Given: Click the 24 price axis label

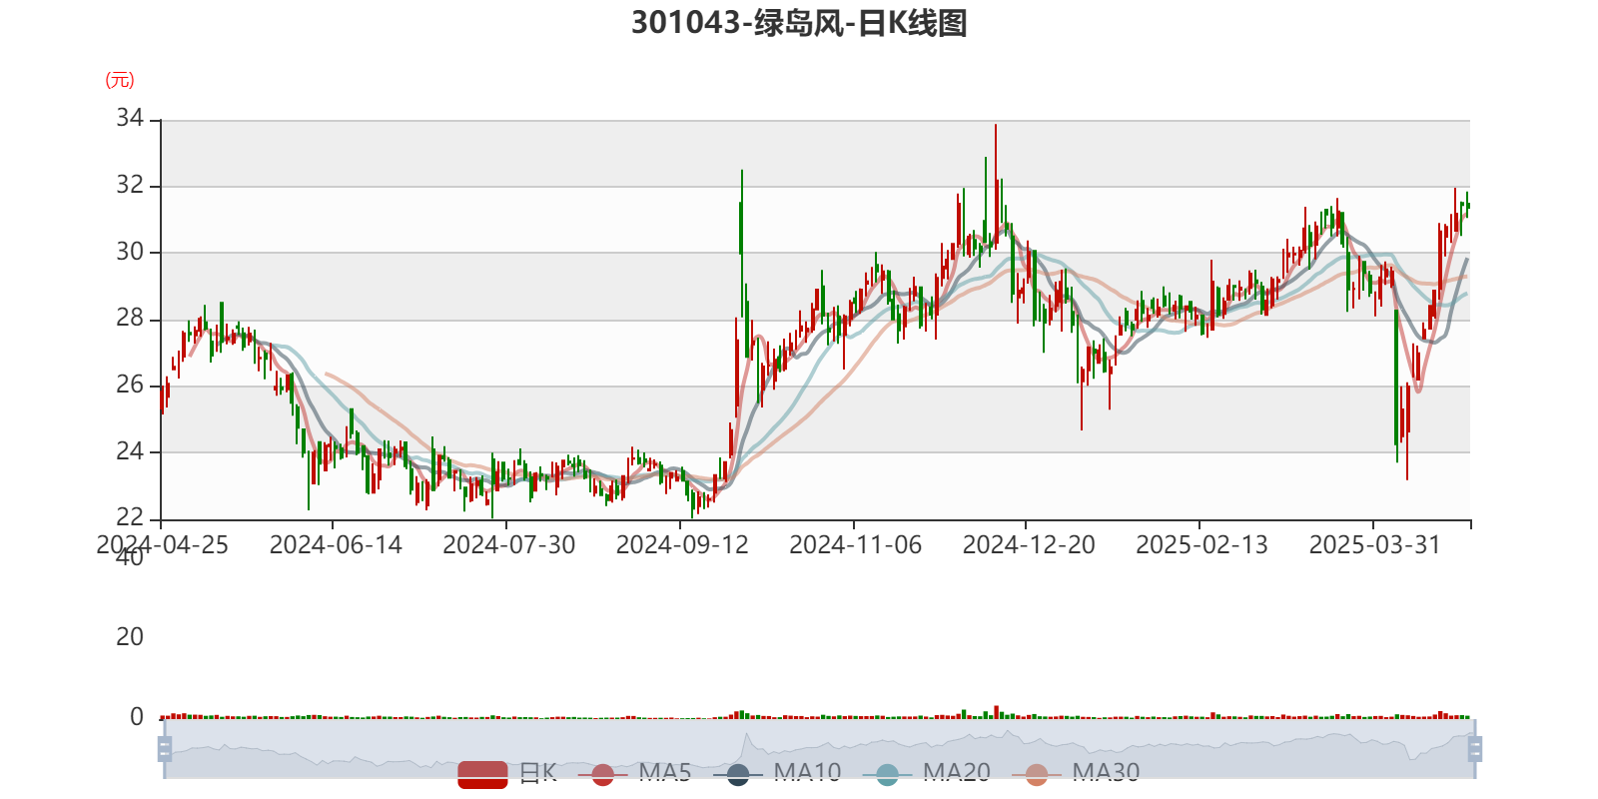Looking at the screenshot, I should (130, 451).
